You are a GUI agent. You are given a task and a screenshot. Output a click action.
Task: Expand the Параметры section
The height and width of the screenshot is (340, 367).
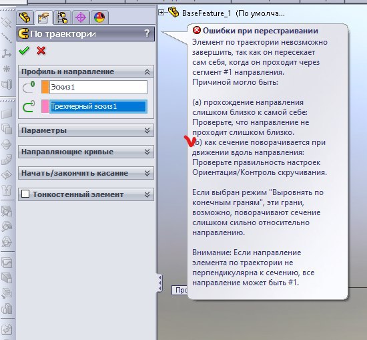(x=147, y=130)
